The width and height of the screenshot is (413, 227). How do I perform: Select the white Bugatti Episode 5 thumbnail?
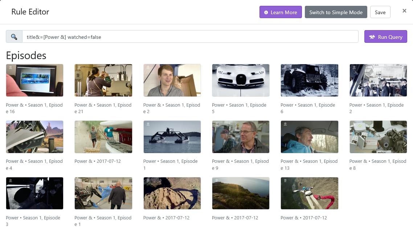[241, 80]
